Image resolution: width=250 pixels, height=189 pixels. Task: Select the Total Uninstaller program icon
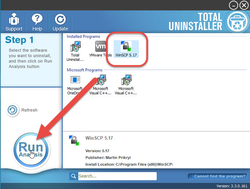coord(75,51)
